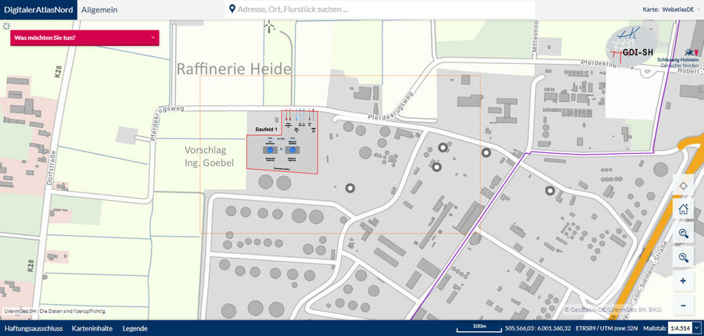
Task: Zoom in with the plus button
Action: tap(683, 281)
